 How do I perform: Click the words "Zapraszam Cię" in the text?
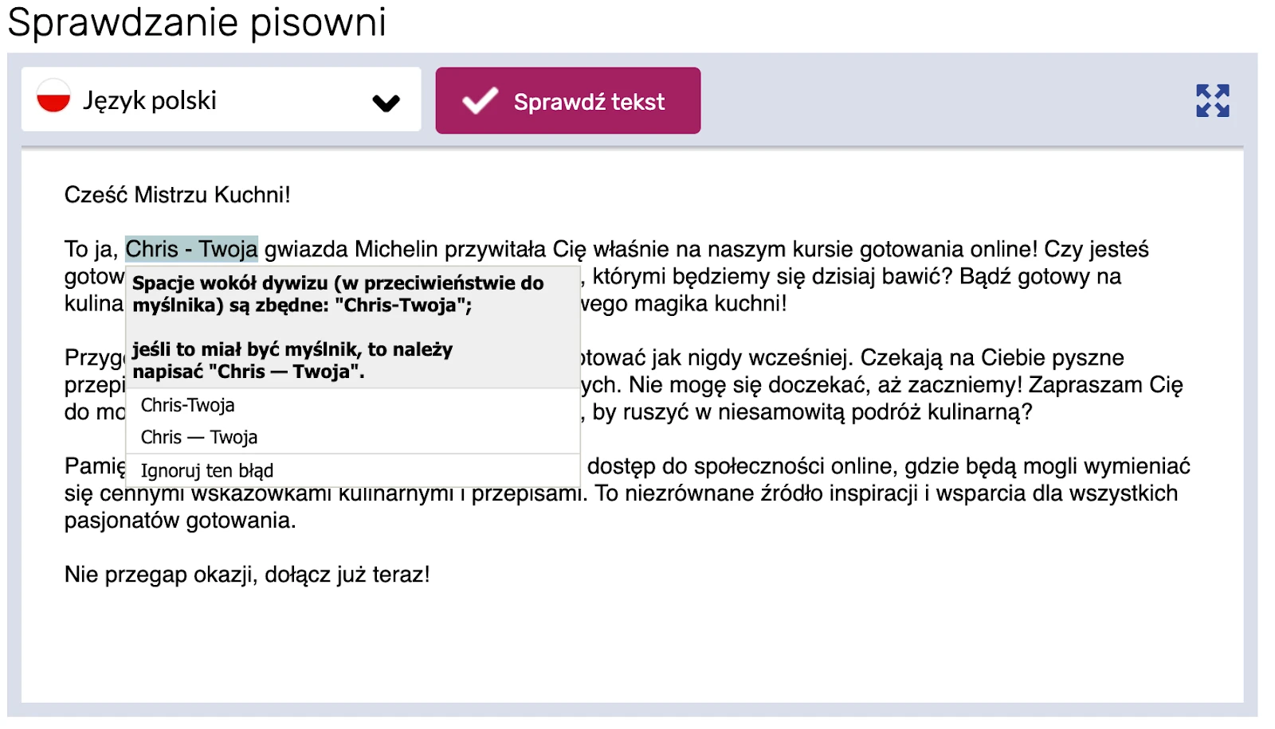point(1105,385)
